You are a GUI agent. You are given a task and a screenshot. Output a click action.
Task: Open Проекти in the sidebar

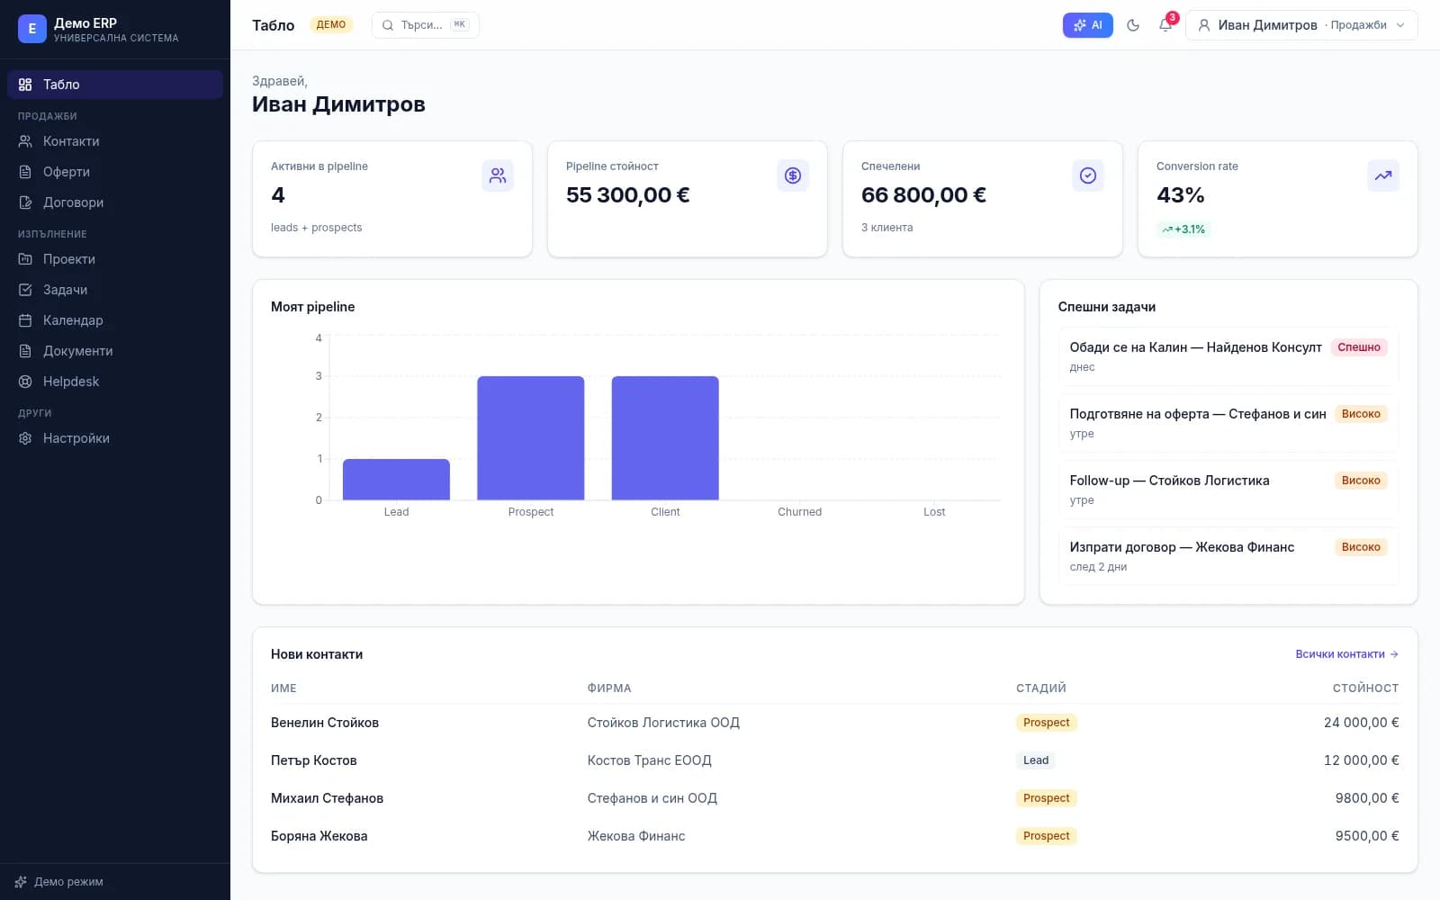coord(115,259)
